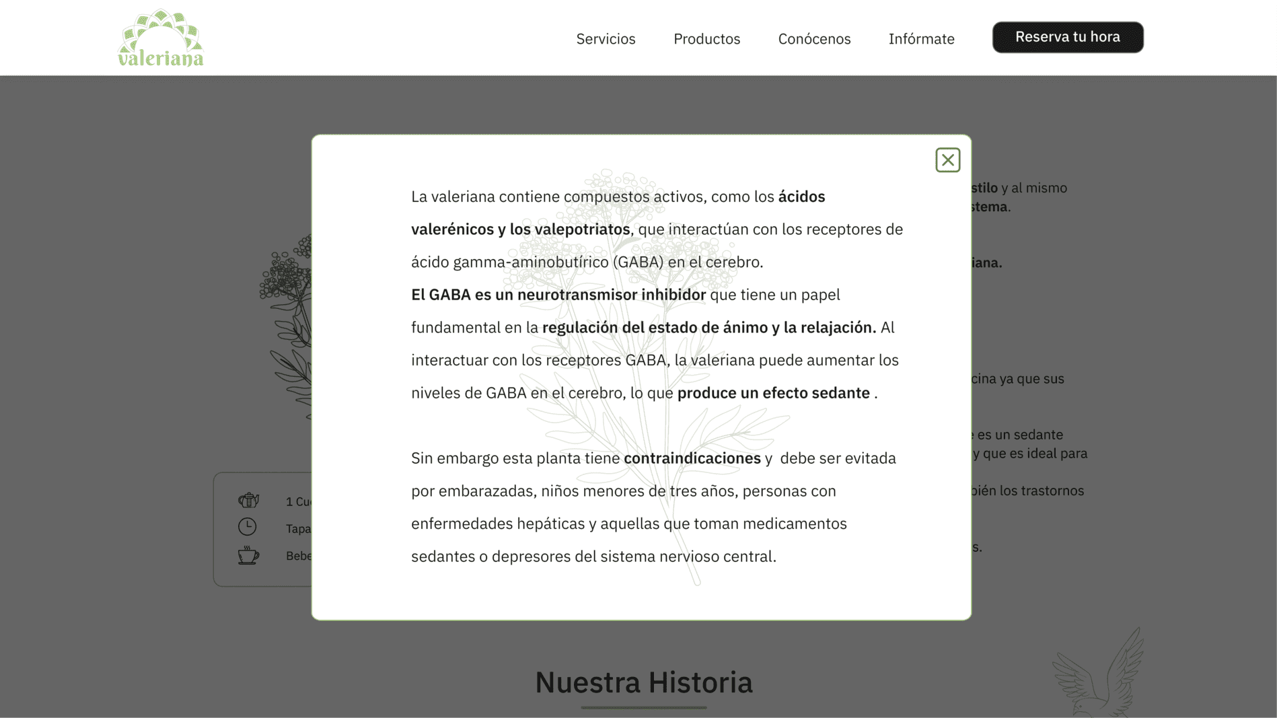The image size is (1277, 718).
Task: Click the Valeriana logo
Action: tap(160, 38)
